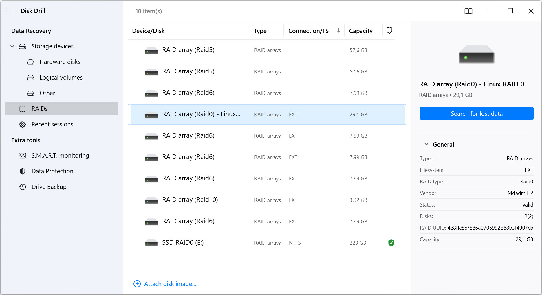
Task: Click the Mdadm1_2 vendor value
Action: click(520, 193)
